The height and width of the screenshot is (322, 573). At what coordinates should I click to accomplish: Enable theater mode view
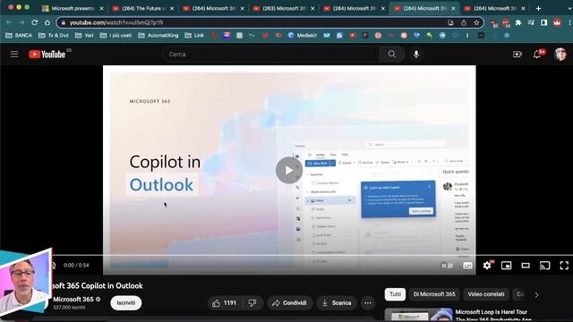coord(526,266)
